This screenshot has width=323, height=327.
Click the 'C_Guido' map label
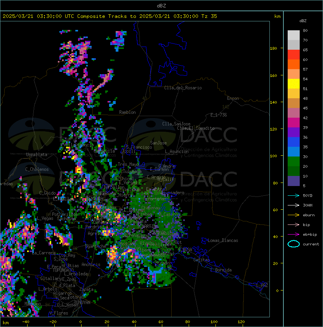click(x=47, y=193)
